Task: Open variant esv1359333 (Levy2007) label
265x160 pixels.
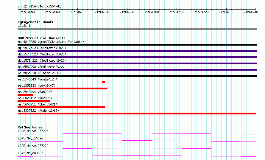Action: [37, 86]
